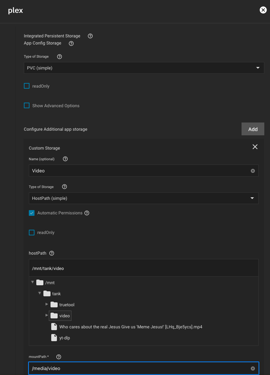Show help for top Type of Storage
The width and height of the screenshot is (270, 375).
point(59,57)
